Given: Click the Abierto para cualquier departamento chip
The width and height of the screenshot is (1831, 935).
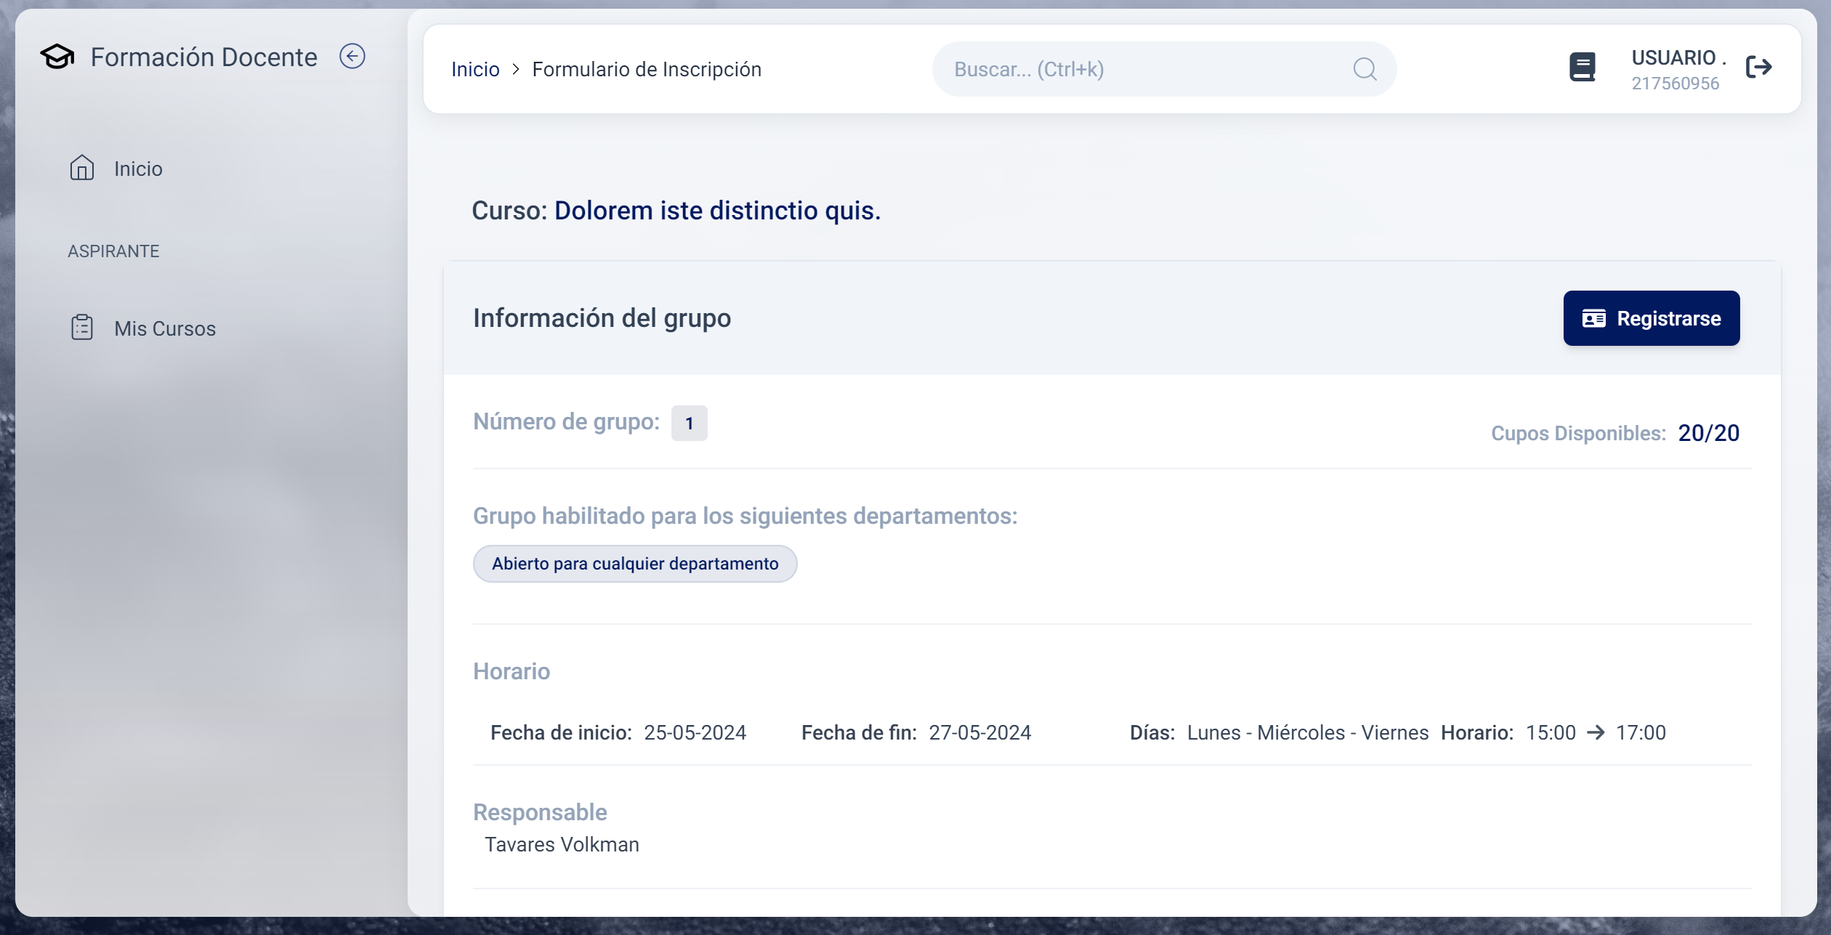Looking at the screenshot, I should (x=634, y=564).
